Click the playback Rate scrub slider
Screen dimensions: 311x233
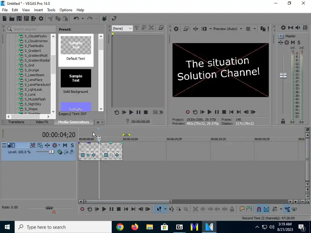click(x=49, y=208)
